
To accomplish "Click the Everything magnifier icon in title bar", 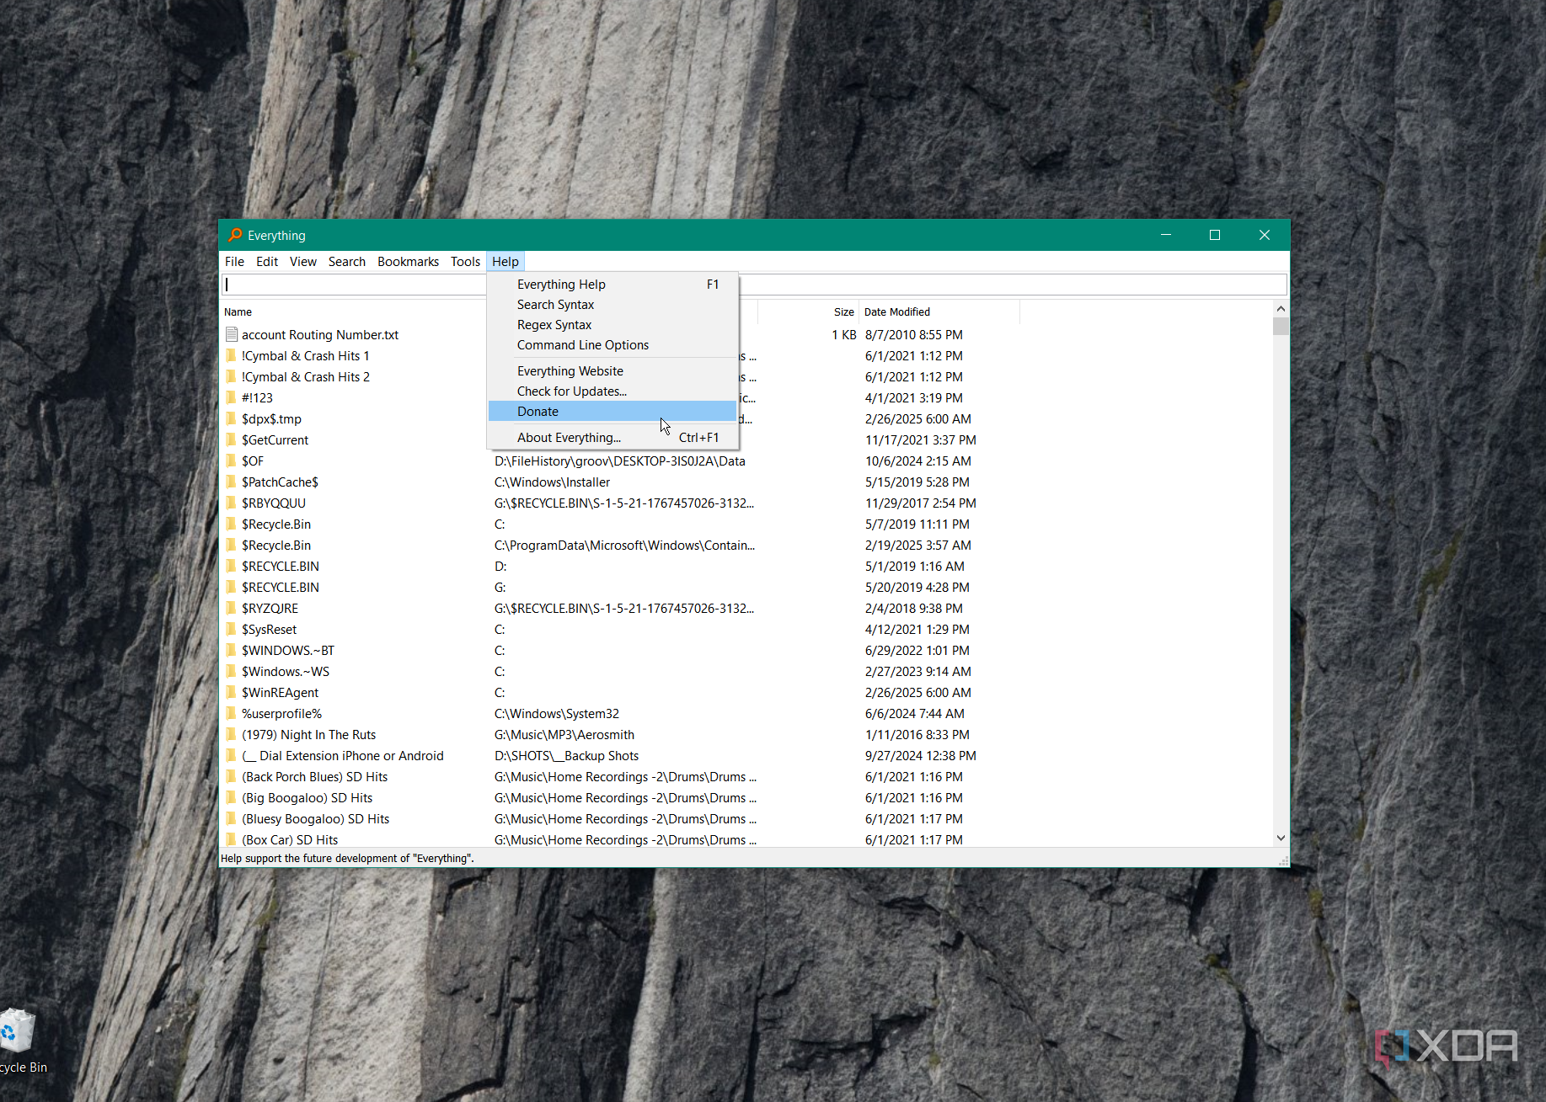I will coord(235,235).
